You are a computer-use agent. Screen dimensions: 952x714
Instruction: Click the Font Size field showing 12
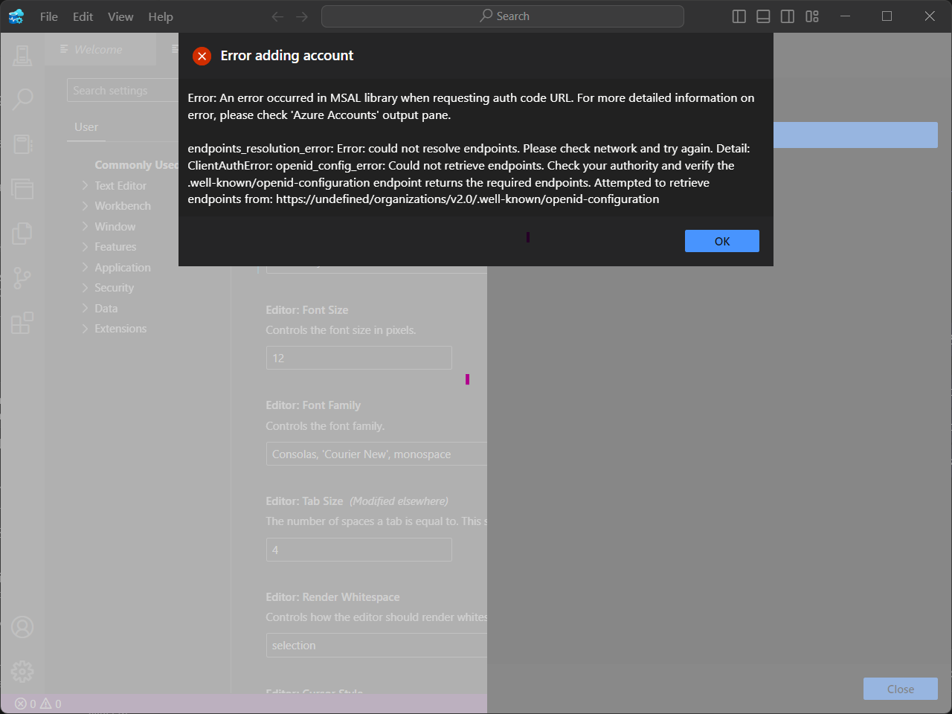tap(359, 358)
